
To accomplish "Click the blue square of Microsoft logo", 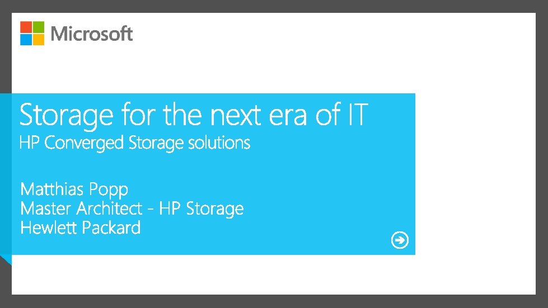I will pyautogui.click(x=26, y=39).
